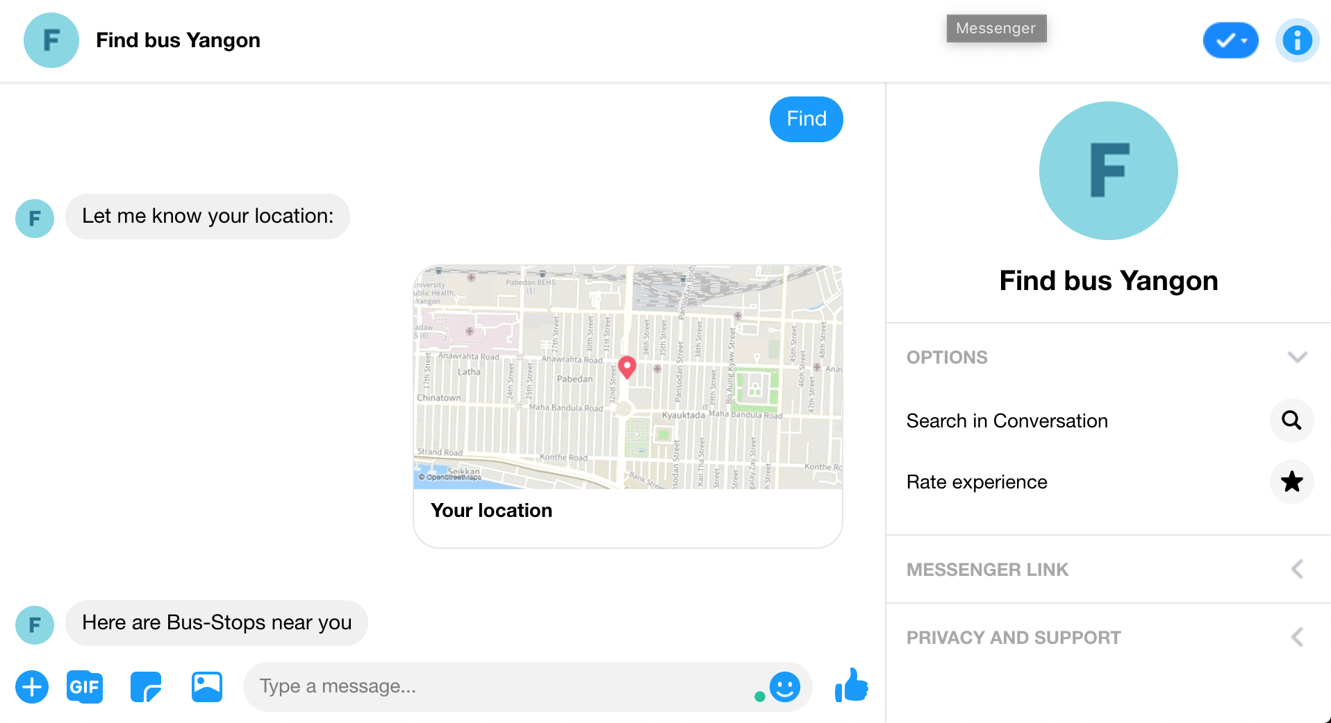Click the bot avatar beside Let me know message
1331x723 pixels.
pyautogui.click(x=35, y=219)
